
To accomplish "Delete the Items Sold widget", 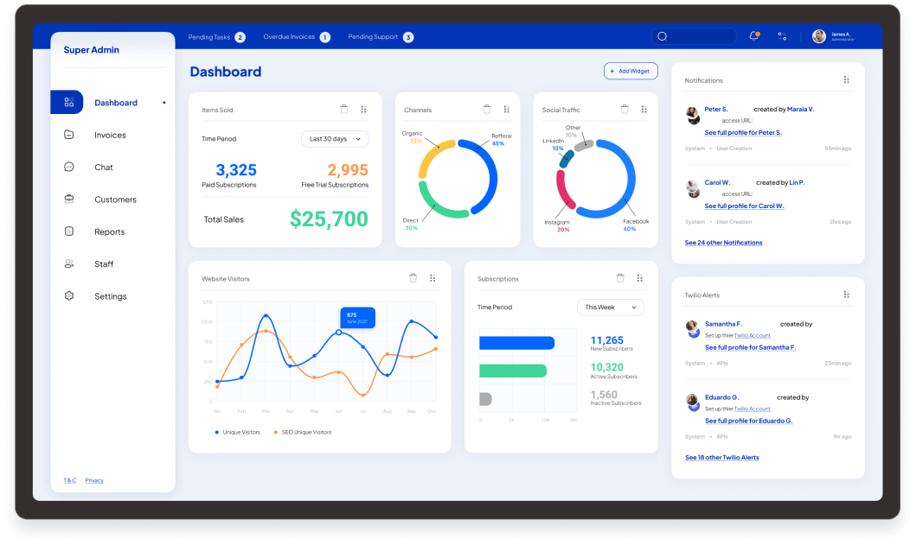I will [344, 110].
